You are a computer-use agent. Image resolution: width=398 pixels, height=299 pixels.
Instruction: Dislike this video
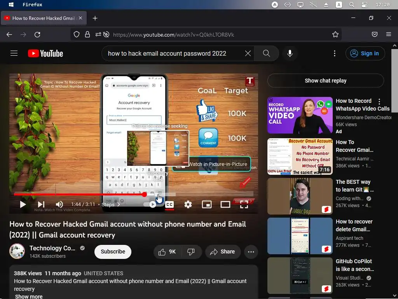[191, 252]
